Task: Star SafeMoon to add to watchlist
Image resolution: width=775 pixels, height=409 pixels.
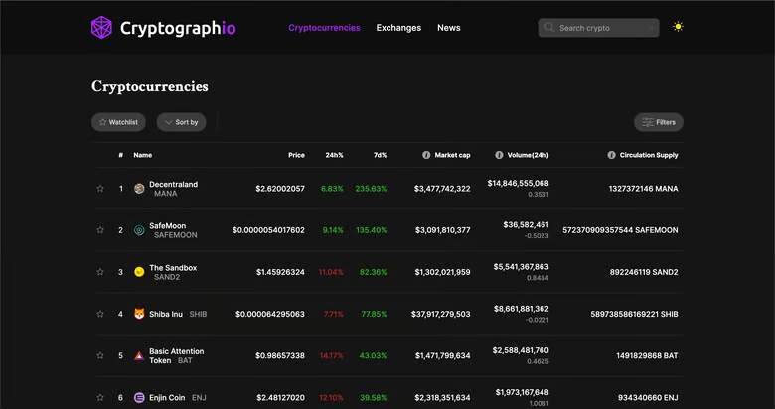Action: click(100, 230)
